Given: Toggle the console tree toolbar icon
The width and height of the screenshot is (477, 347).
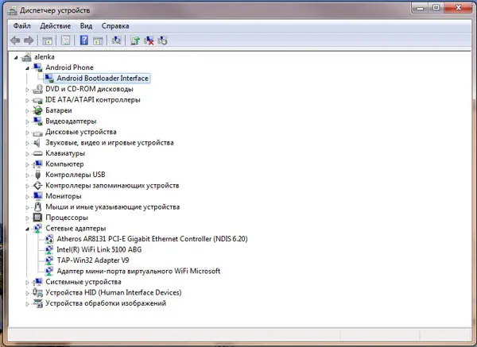Looking at the screenshot, I should (x=47, y=40).
